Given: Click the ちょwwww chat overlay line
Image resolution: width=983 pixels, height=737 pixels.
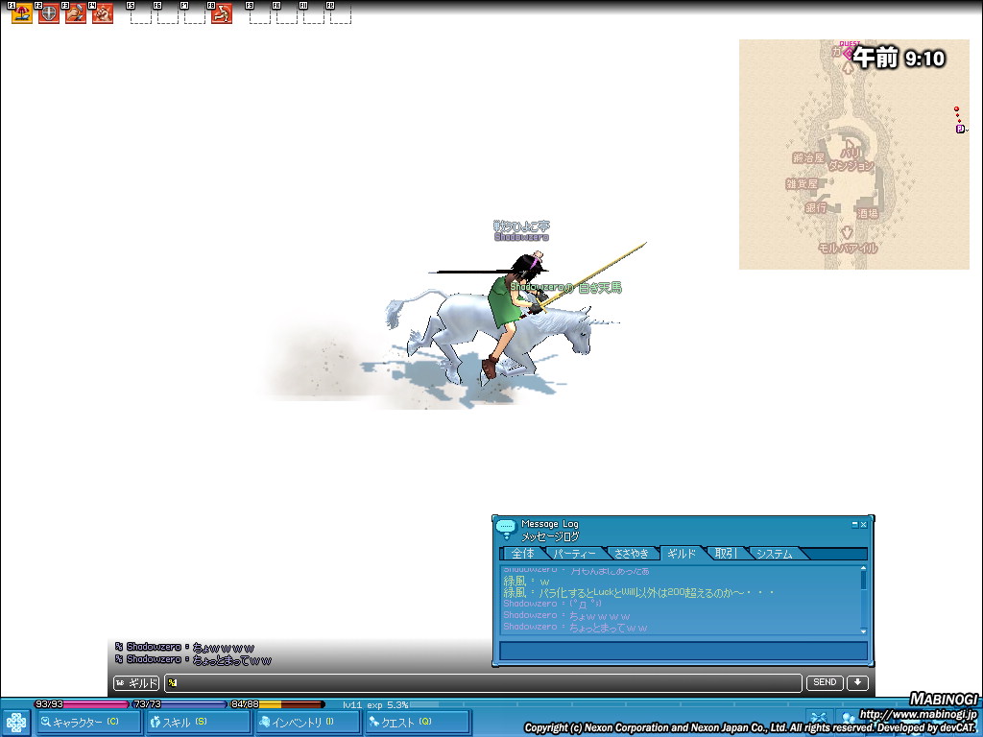Looking at the screenshot, I should point(185,648).
